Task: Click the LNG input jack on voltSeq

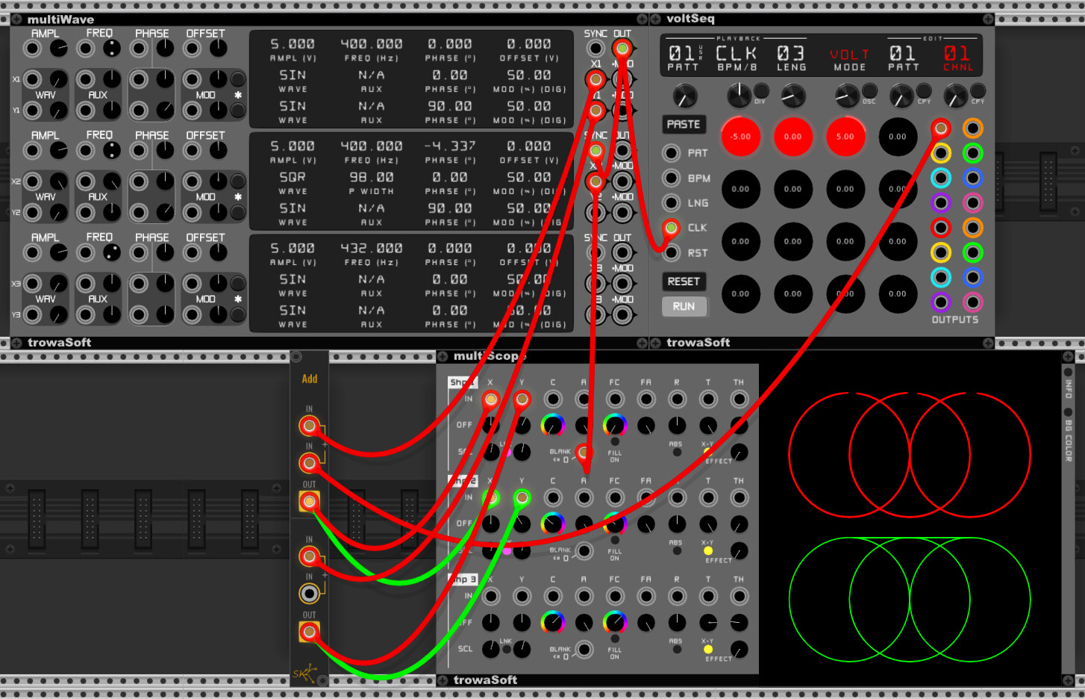Action: 672,203
